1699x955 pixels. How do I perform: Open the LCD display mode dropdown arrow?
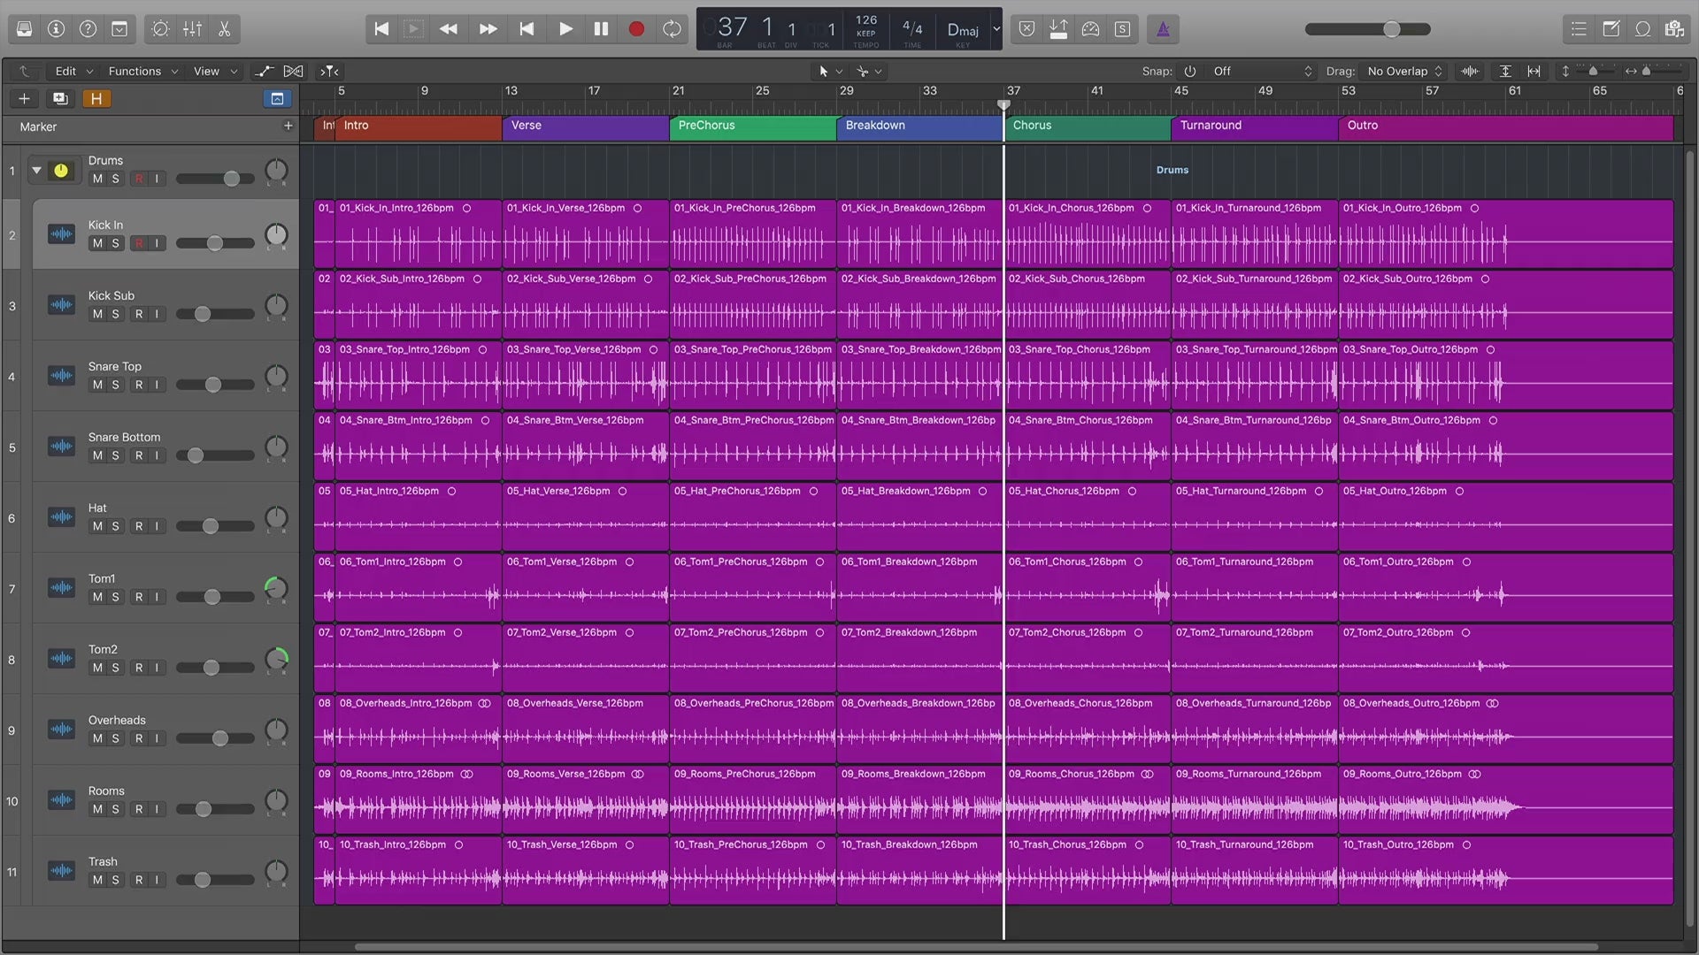[x=996, y=28]
